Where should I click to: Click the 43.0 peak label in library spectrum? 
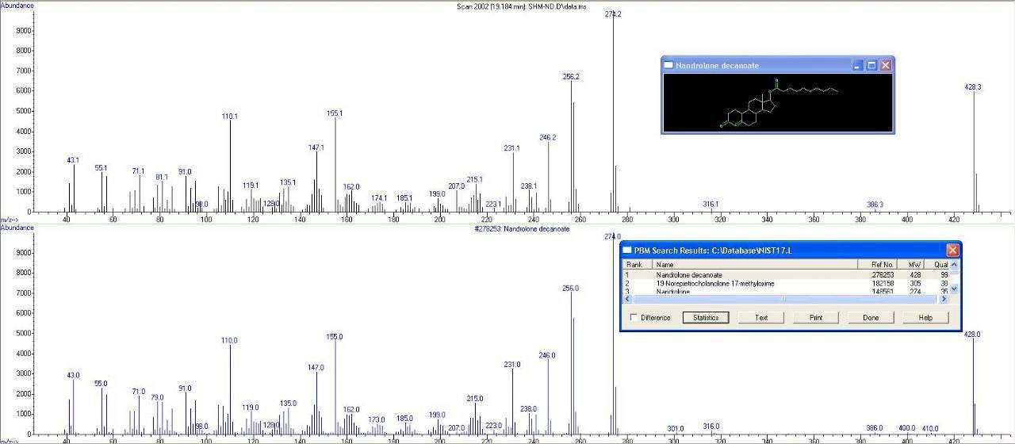pyautogui.click(x=73, y=375)
